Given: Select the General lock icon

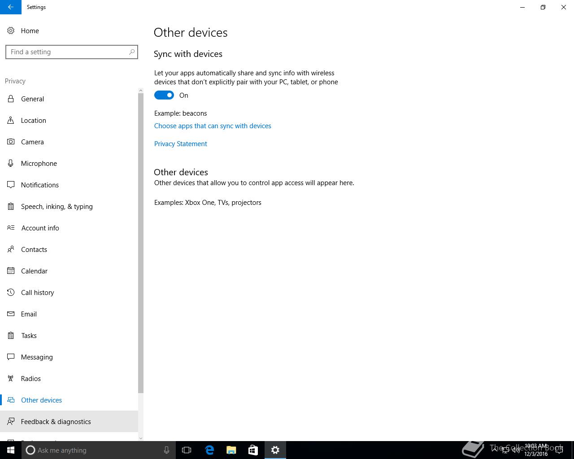Looking at the screenshot, I should pos(11,99).
